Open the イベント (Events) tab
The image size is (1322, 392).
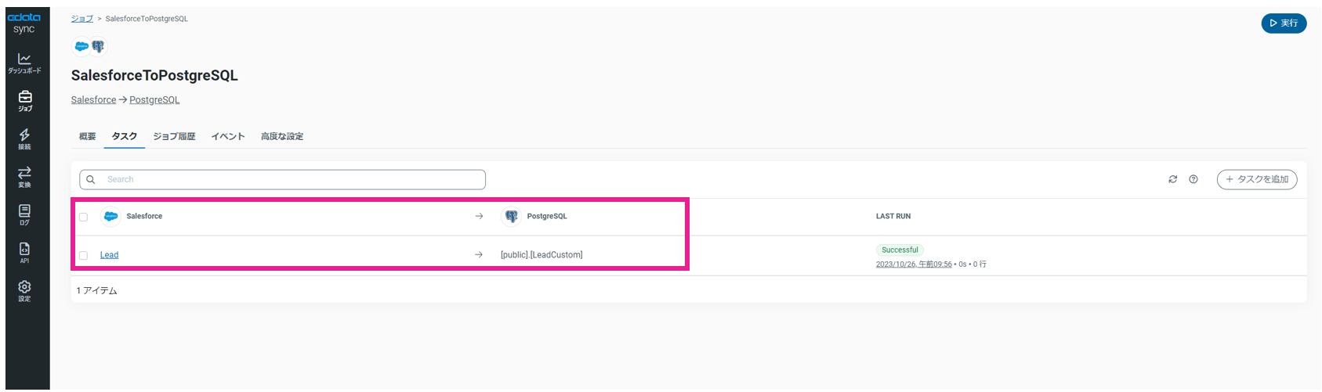[228, 136]
